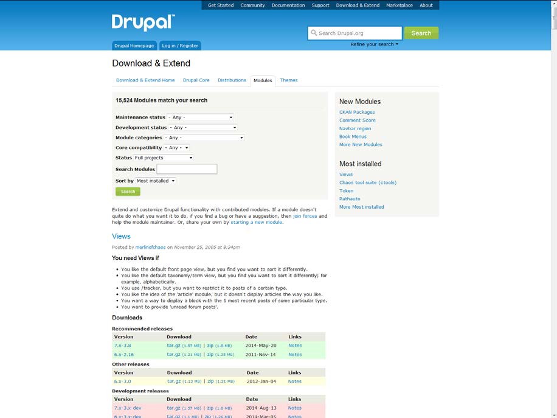Open the Pathauto module link

point(350,199)
